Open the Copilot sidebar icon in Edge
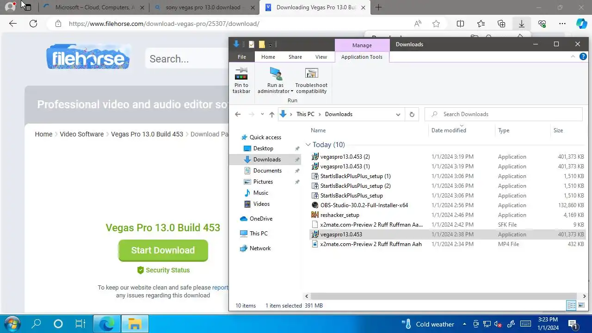Viewport: 592px width, 333px height. coord(581,24)
